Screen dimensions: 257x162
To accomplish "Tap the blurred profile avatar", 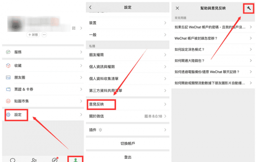I will pos(15,24).
